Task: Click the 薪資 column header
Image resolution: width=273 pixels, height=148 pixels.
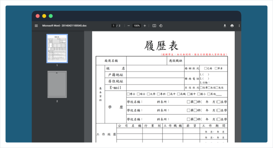Action: click(191, 126)
